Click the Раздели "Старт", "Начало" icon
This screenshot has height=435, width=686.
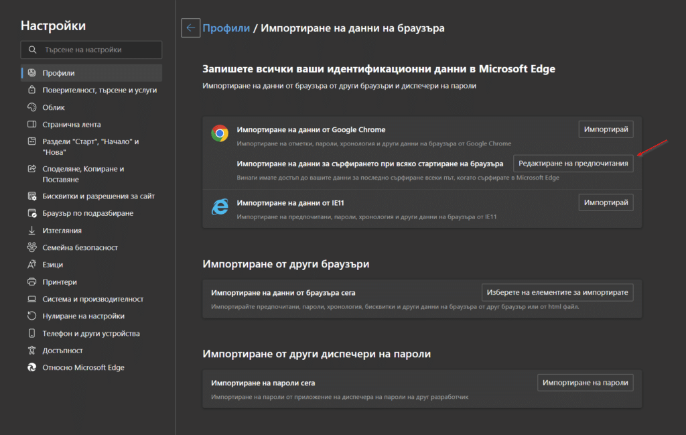(32, 141)
